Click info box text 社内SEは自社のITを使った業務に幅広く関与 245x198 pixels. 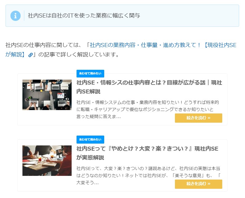point(84,15)
